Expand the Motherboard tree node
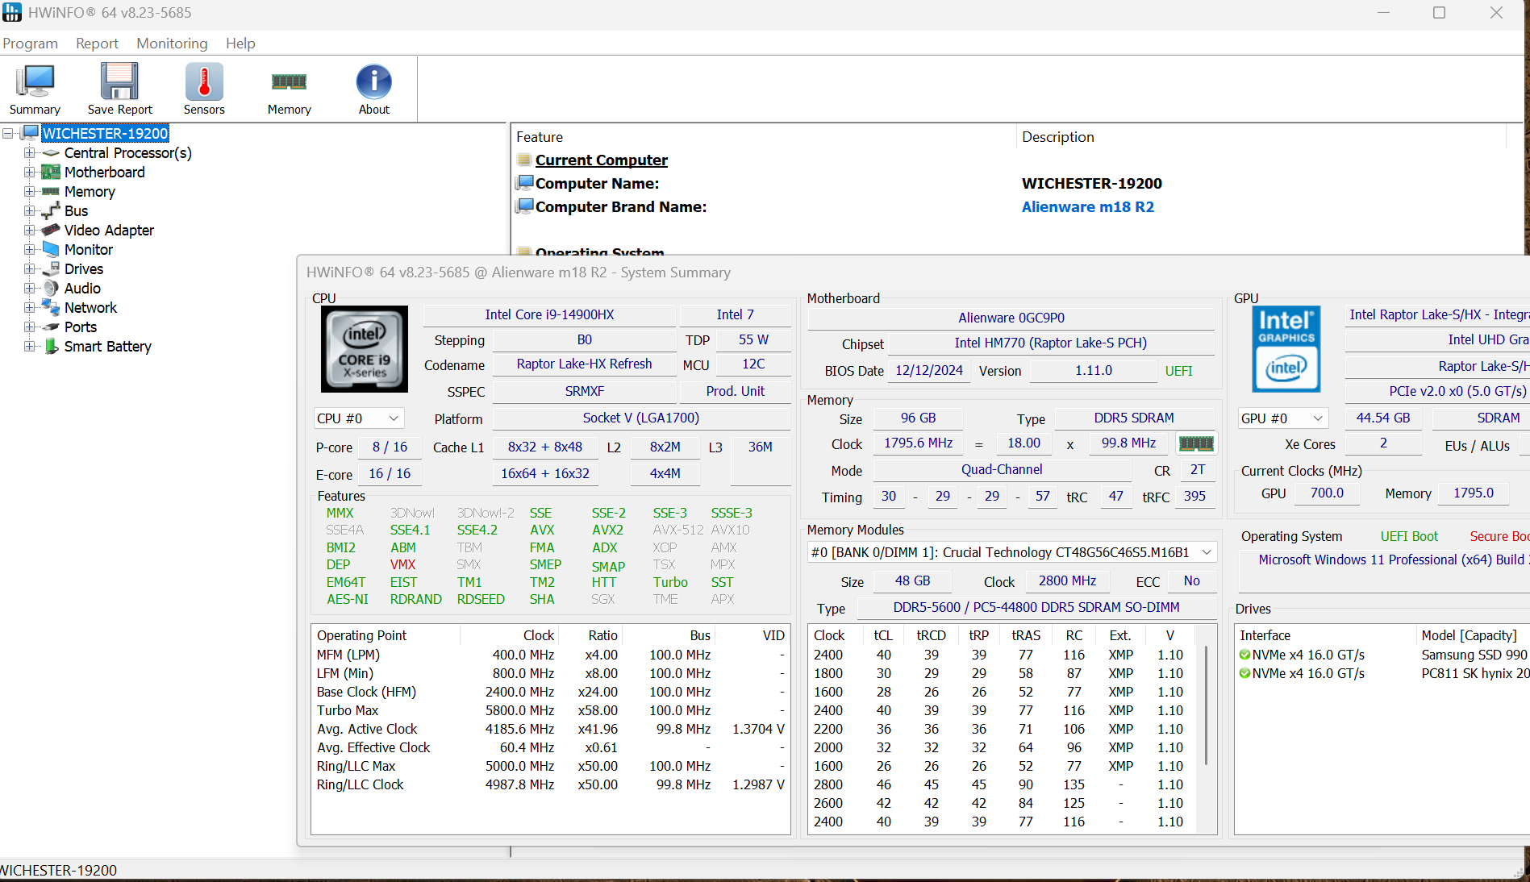 pos(30,173)
